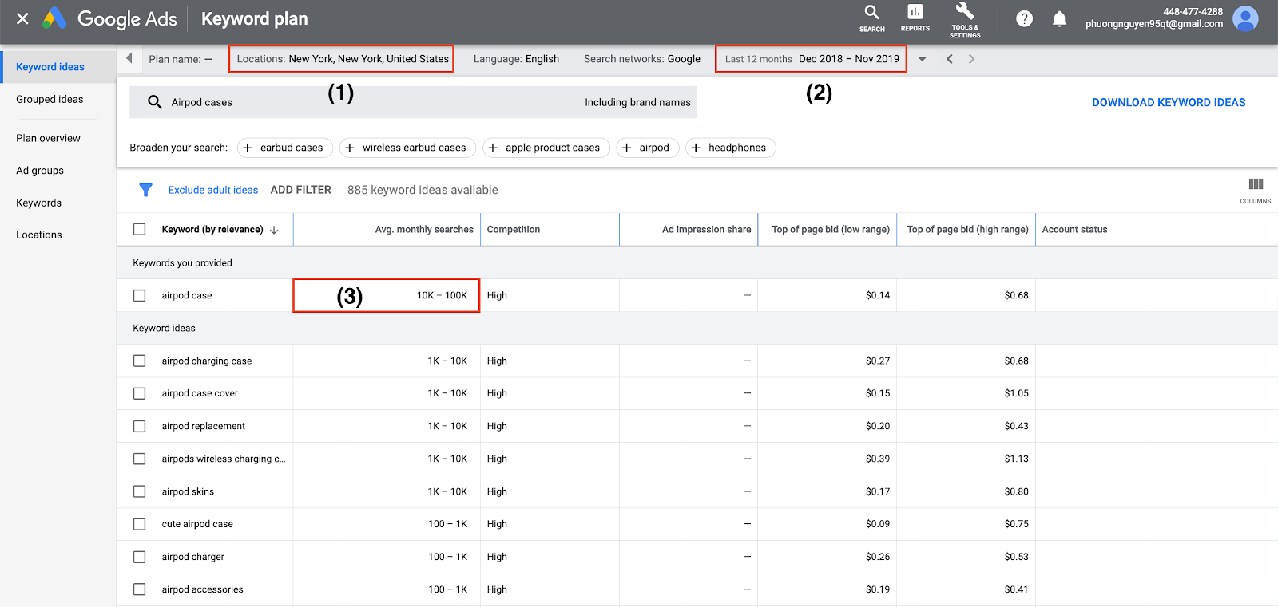
Task: Click the blue filter funnel icon
Action: (145, 190)
